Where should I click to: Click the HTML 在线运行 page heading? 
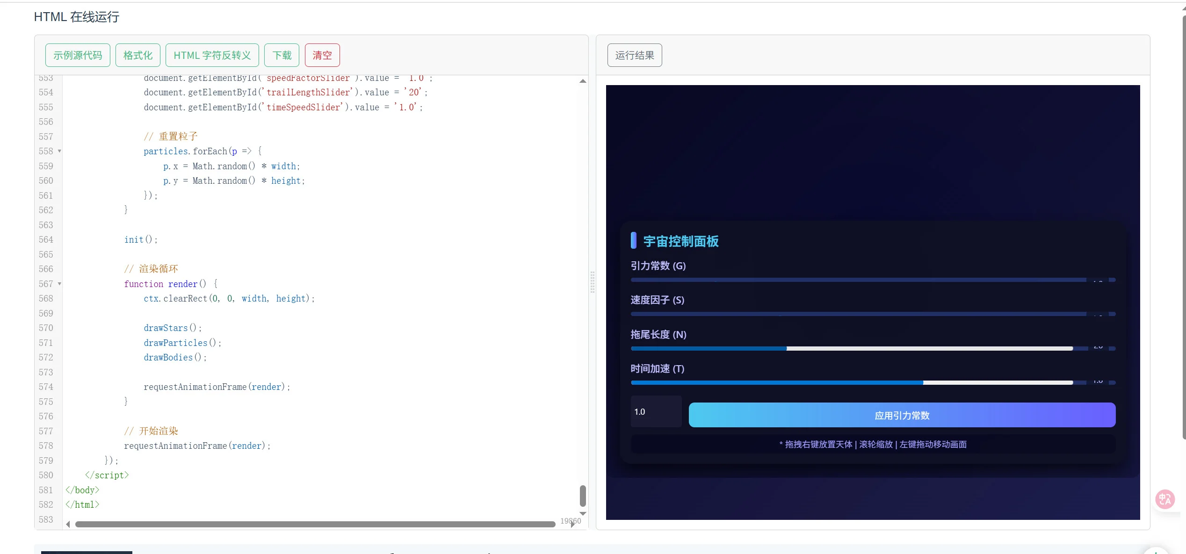click(77, 17)
